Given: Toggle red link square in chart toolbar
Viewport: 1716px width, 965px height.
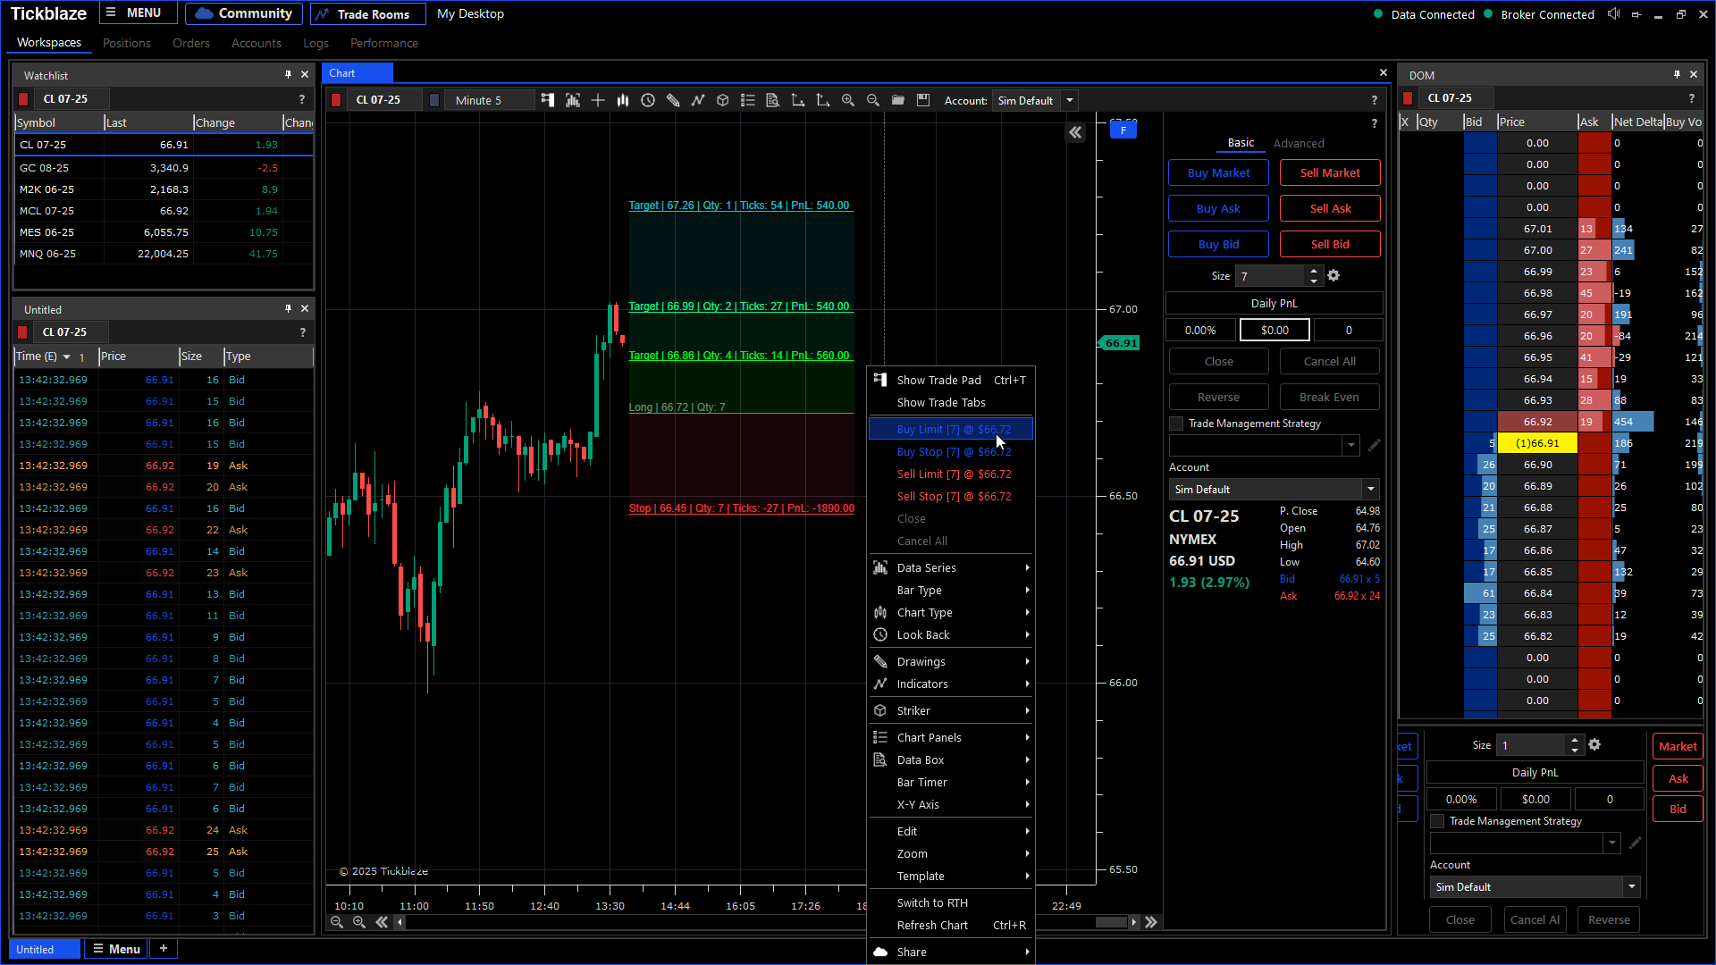Looking at the screenshot, I should [336, 100].
